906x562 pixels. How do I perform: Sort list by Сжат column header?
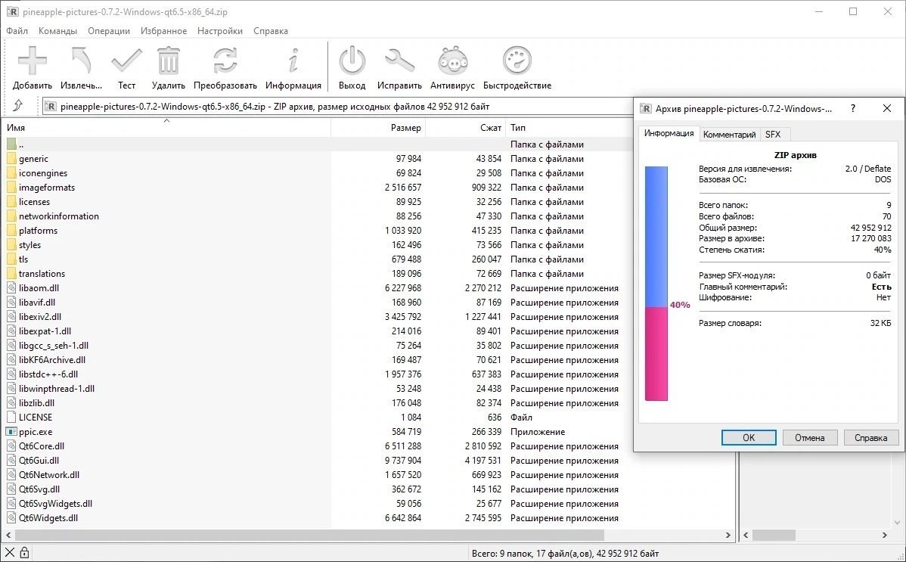coord(466,127)
